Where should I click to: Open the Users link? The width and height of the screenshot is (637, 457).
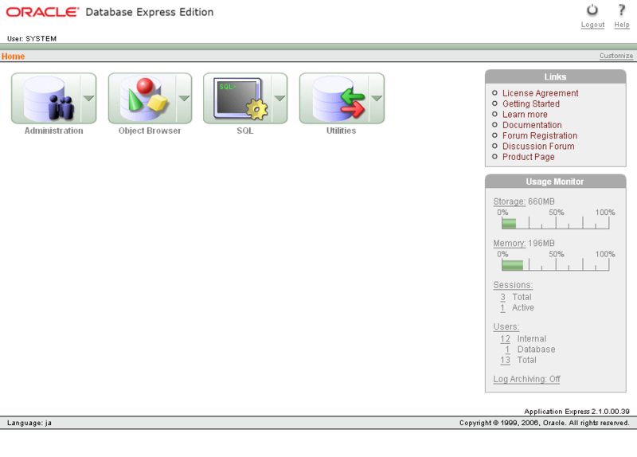click(506, 327)
